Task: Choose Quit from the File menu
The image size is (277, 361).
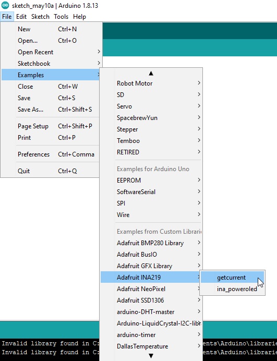Action: click(51, 171)
